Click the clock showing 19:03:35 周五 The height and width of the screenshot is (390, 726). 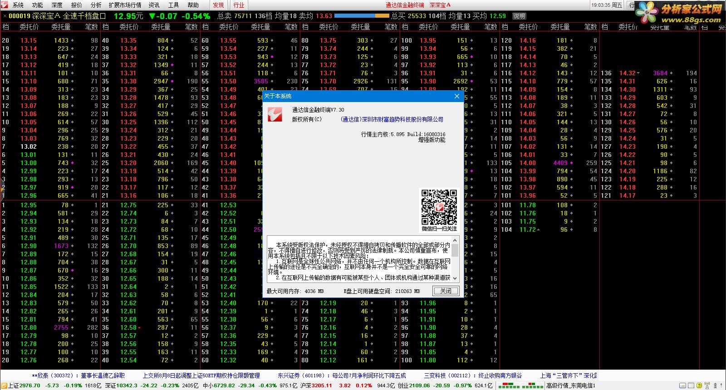(607, 5)
